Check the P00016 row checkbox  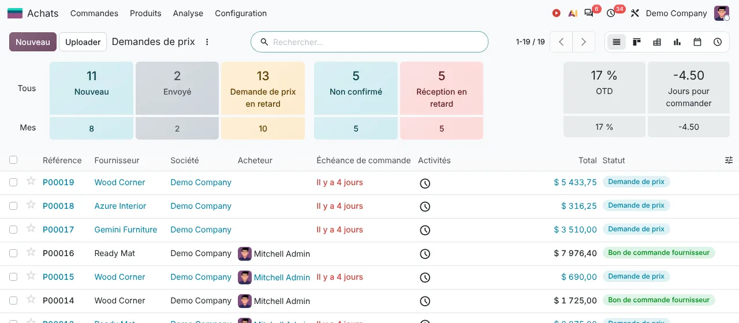click(13, 253)
